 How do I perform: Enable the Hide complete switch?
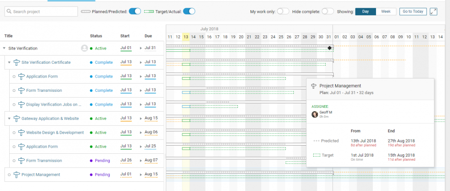click(x=327, y=11)
